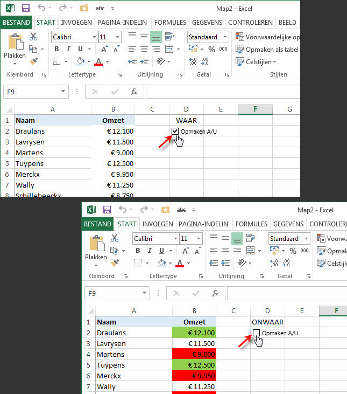Click the Cut scissors icon in top window
Viewport: 347px width, 394px height.
coord(33,37)
